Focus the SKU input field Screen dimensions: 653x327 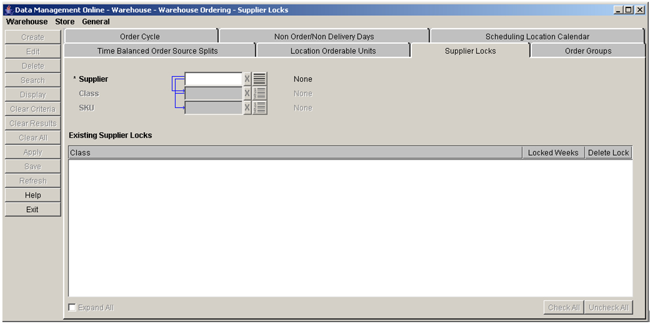pyautogui.click(x=213, y=108)
